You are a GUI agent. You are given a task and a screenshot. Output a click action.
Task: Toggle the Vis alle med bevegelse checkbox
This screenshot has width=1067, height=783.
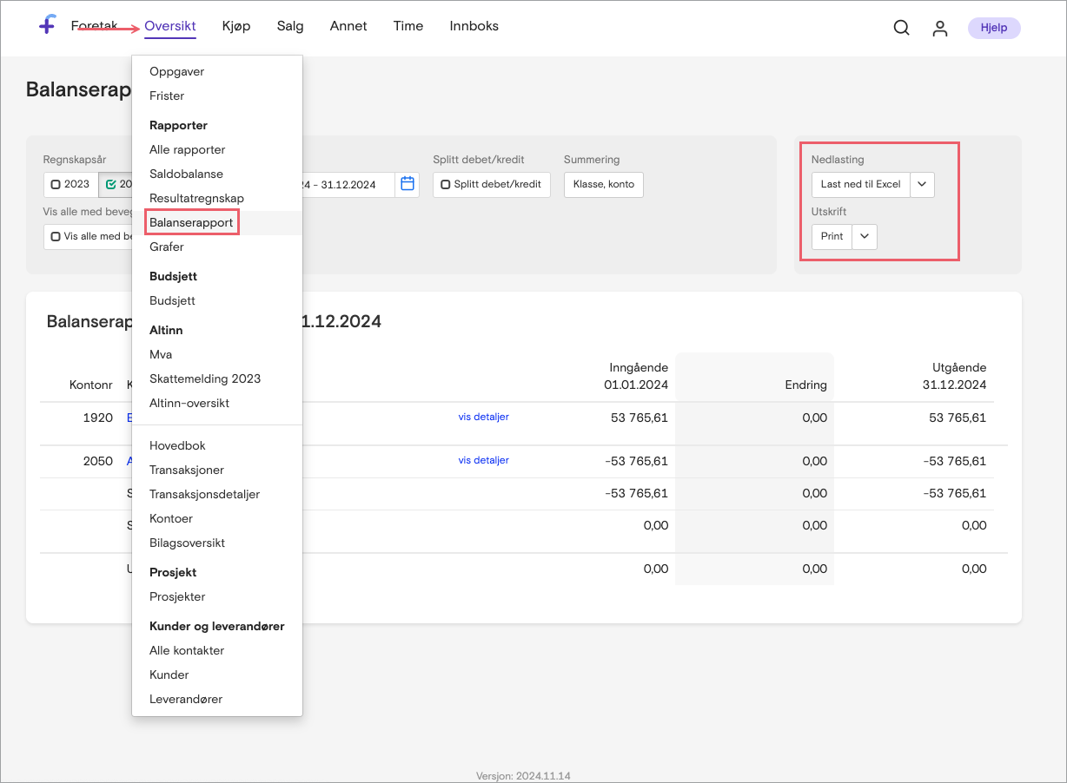click(56, 236)
